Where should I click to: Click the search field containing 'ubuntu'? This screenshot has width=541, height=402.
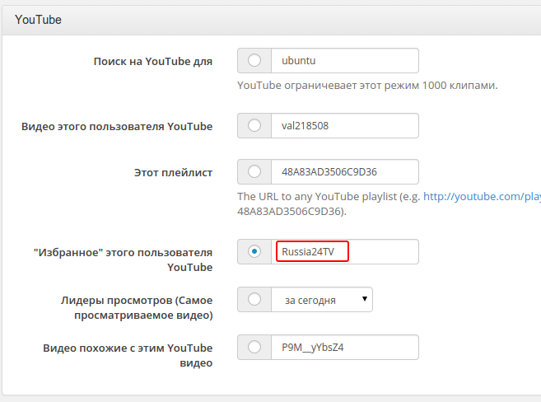coord(344,60)
